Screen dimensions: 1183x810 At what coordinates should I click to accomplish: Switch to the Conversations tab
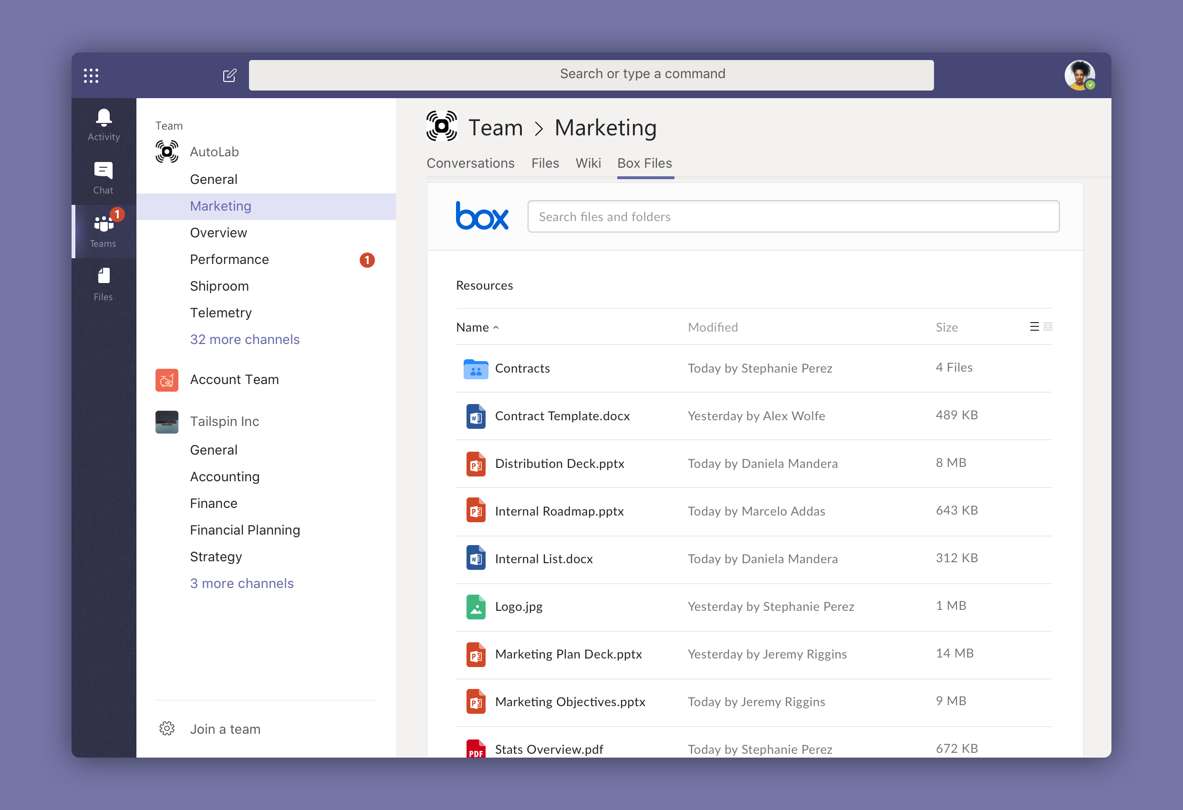pos(470,162)
